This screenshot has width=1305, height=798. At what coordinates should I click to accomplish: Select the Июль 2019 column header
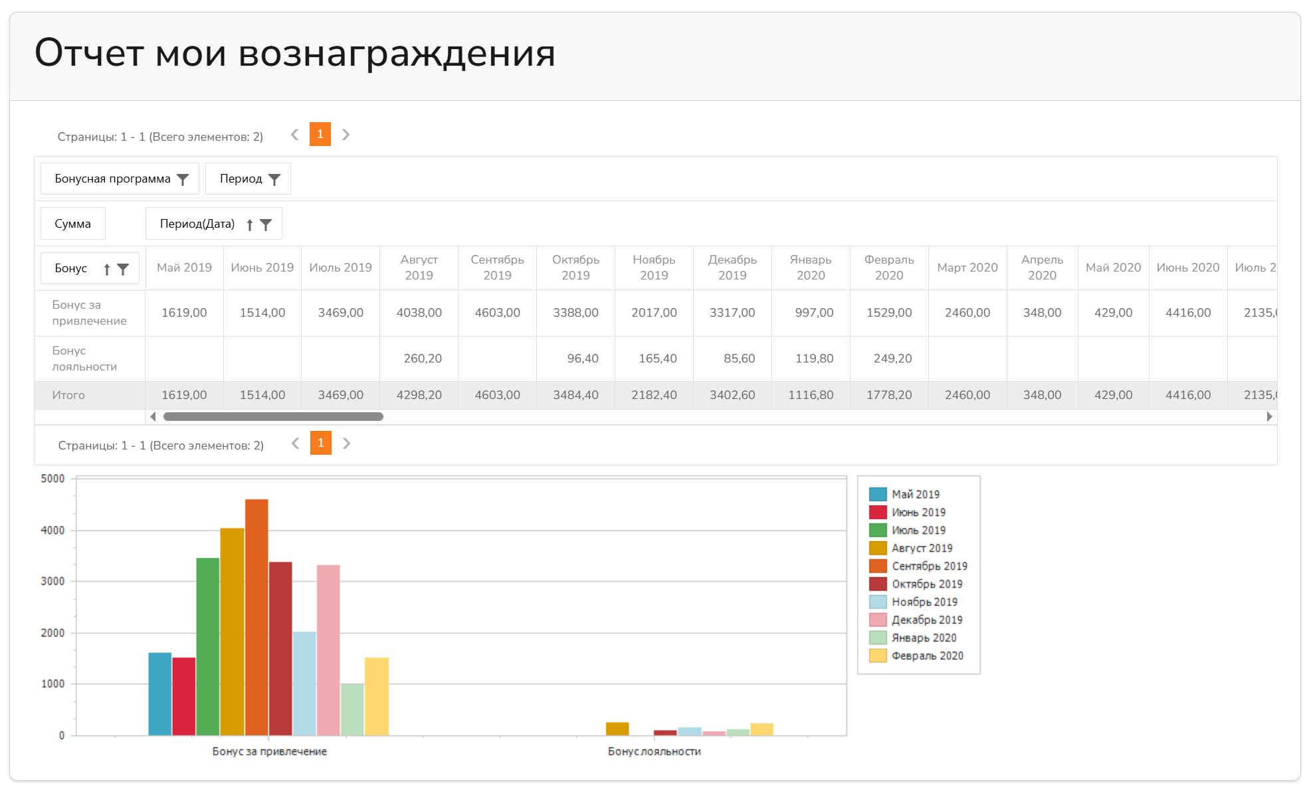coord(340,267)
